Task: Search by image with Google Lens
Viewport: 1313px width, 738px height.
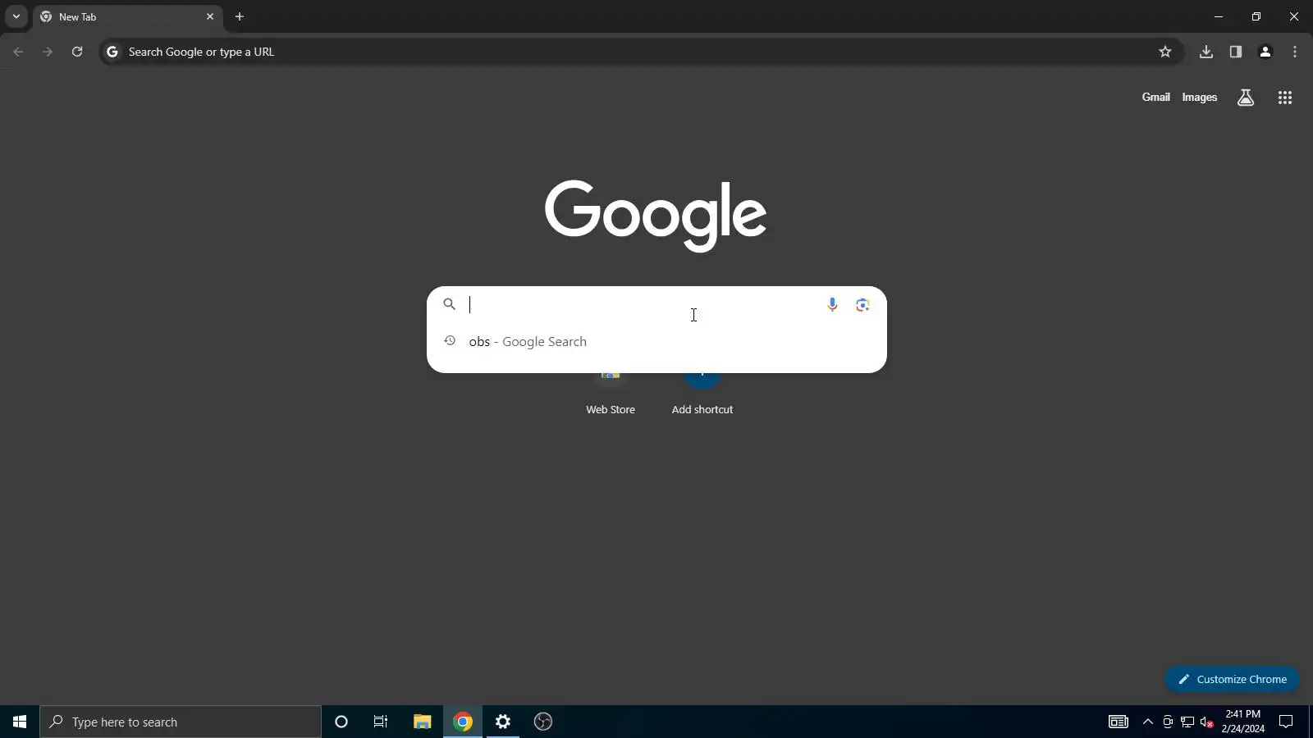Action: click(x=862, y=305)
